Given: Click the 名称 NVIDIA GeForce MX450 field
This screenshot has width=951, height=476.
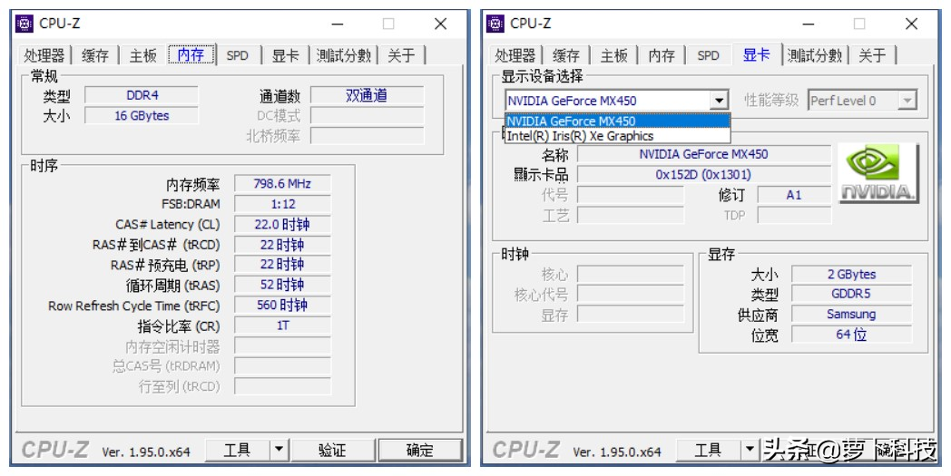Looking at the screenshot, I should click(703, 154).
